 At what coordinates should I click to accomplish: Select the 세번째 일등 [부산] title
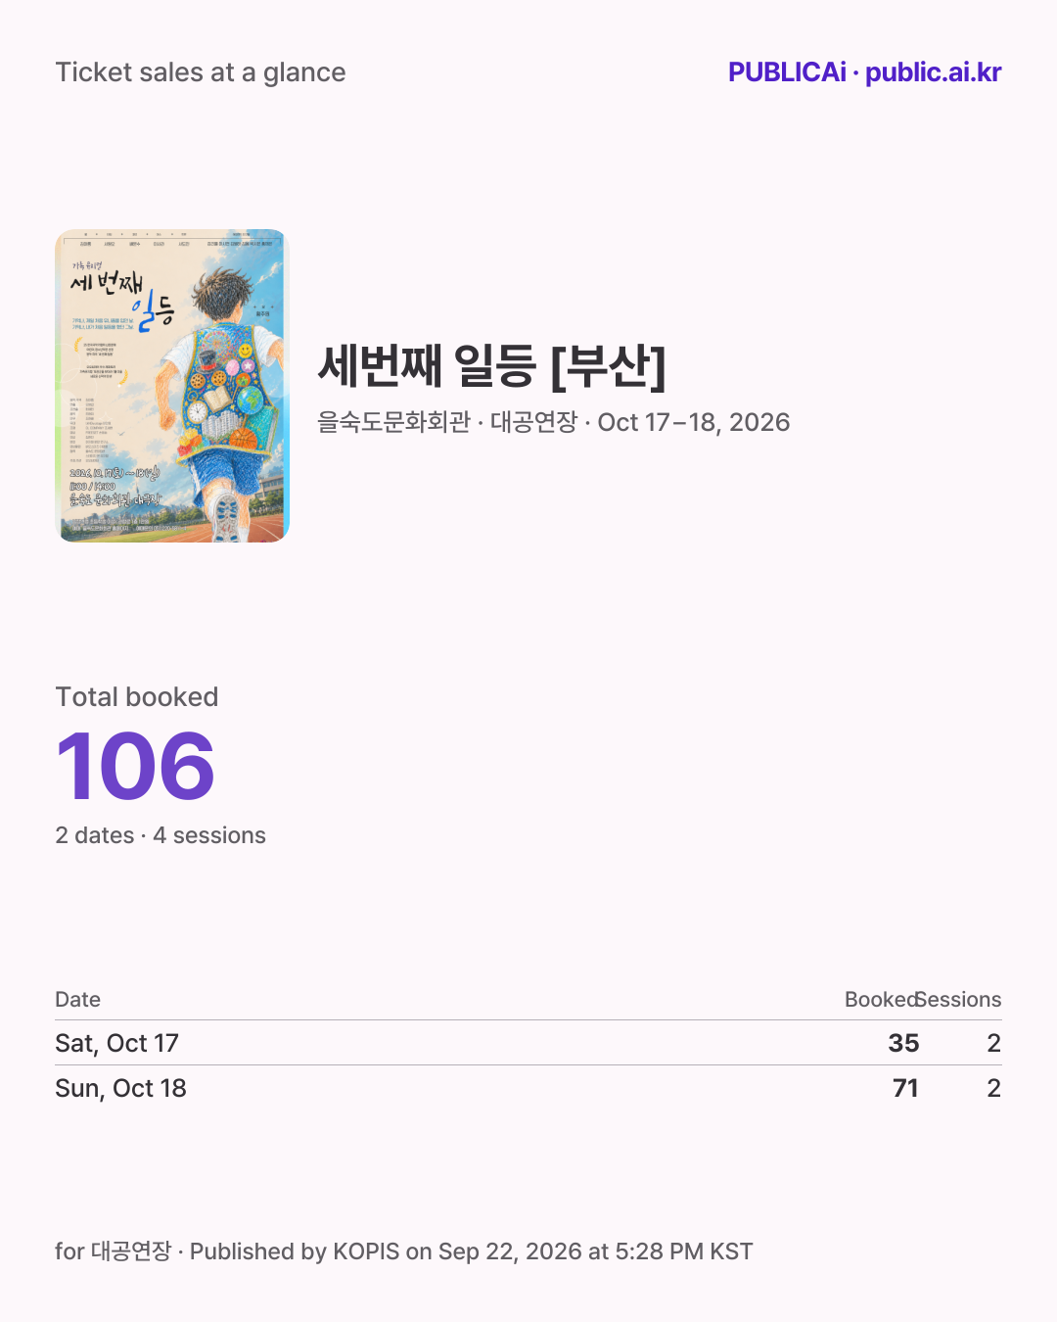tap(492, 365)
